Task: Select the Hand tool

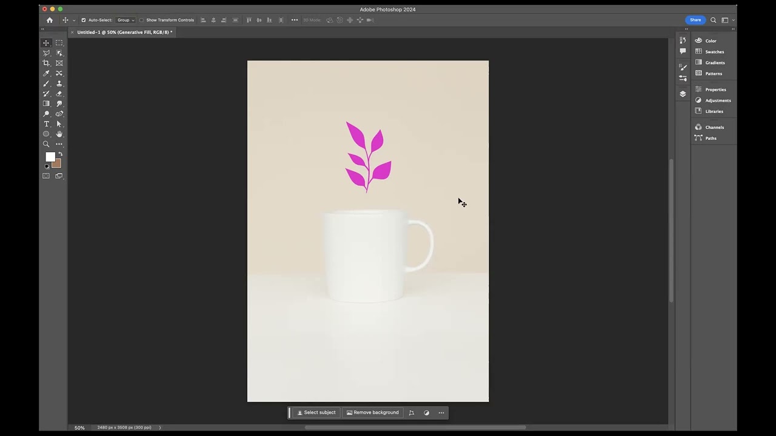Action: [x=59, y=134]
